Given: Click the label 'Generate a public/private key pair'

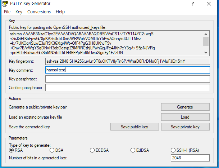Looking at the screenshot, I should click(38, 107).
